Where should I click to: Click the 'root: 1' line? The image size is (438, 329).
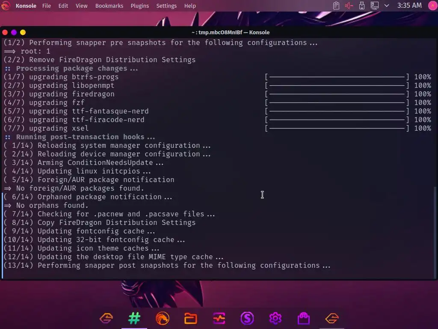27,51
